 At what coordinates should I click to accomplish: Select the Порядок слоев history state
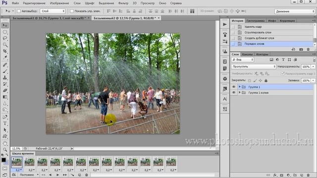(272, 44)
